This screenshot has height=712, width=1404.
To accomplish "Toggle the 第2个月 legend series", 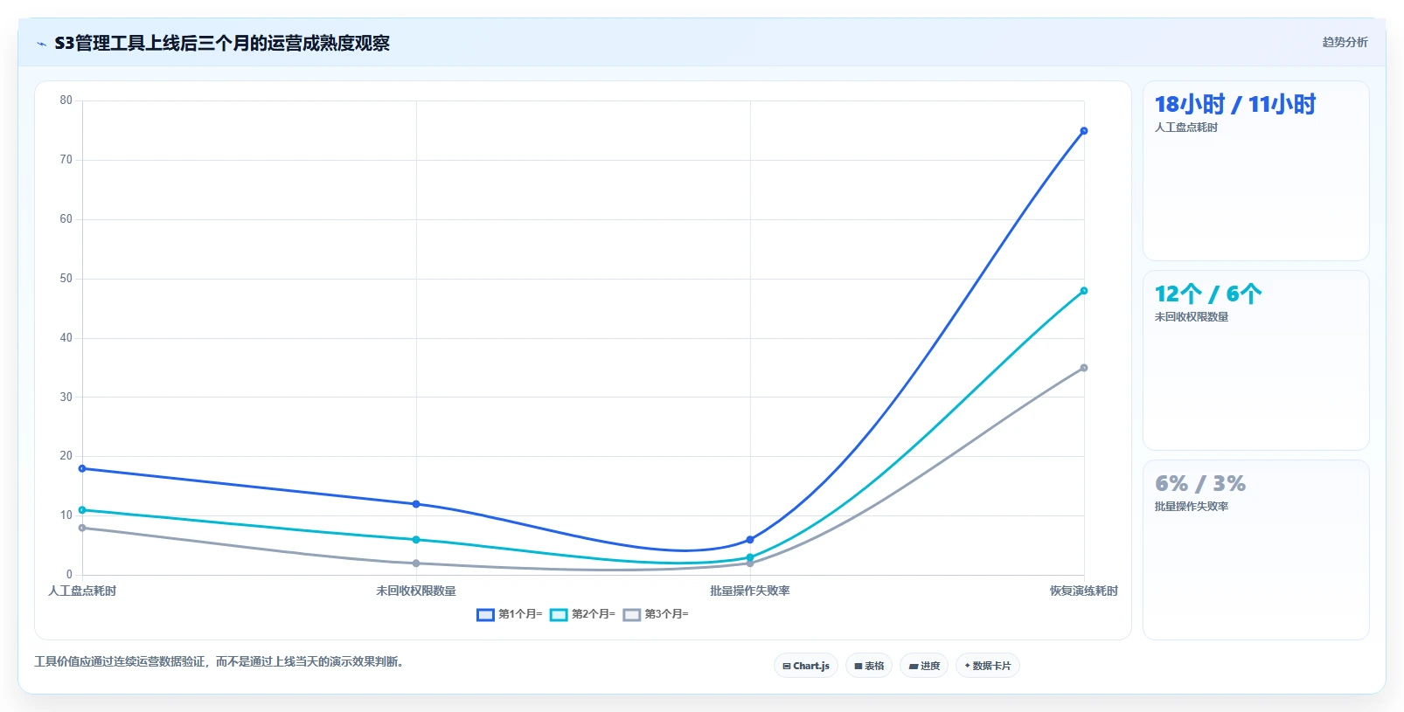I will (x=582, y=614).
